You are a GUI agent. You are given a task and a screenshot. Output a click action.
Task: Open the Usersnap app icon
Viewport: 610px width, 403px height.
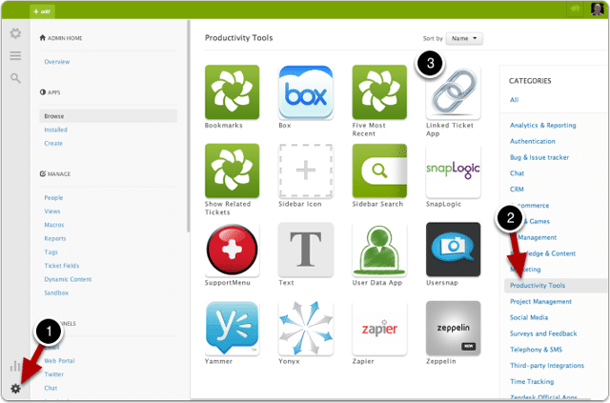coord(454,250)
